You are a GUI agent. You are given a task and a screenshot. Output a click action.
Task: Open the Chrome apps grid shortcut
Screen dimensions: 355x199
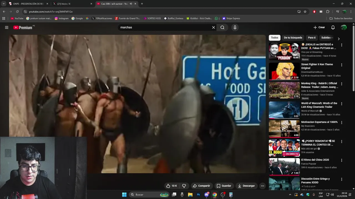pos(4,19)
